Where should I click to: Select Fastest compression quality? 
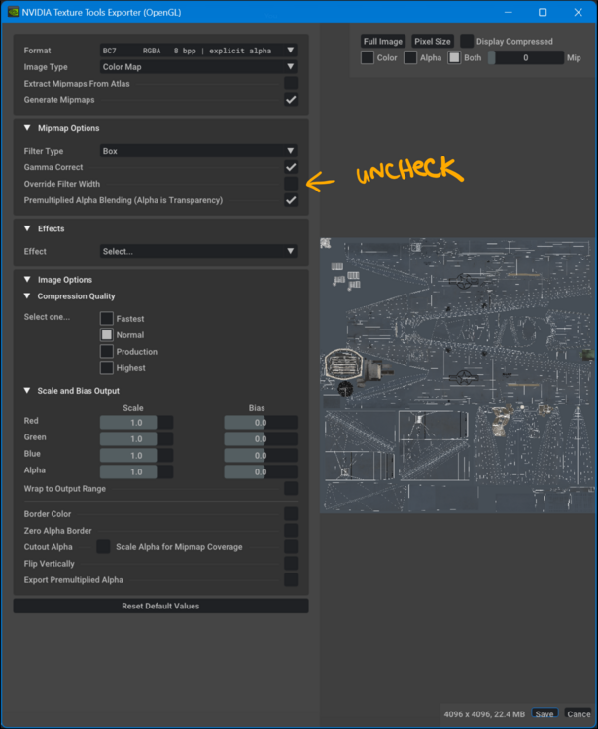[x=107, y=319]
